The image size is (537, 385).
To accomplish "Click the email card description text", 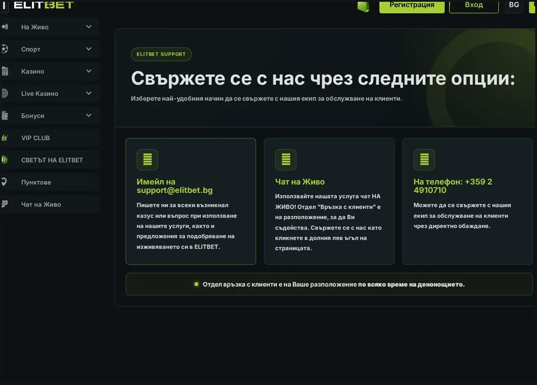I will coord(187,226).
